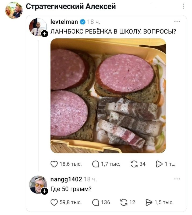This screenshot has width=192, height=215.
Task: Open more options for levtelman's post
Action: click(x=177, y=21)
